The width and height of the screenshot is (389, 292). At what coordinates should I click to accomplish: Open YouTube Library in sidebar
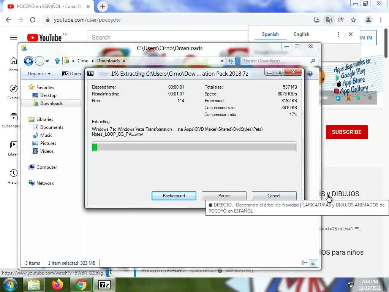[13, 149]
